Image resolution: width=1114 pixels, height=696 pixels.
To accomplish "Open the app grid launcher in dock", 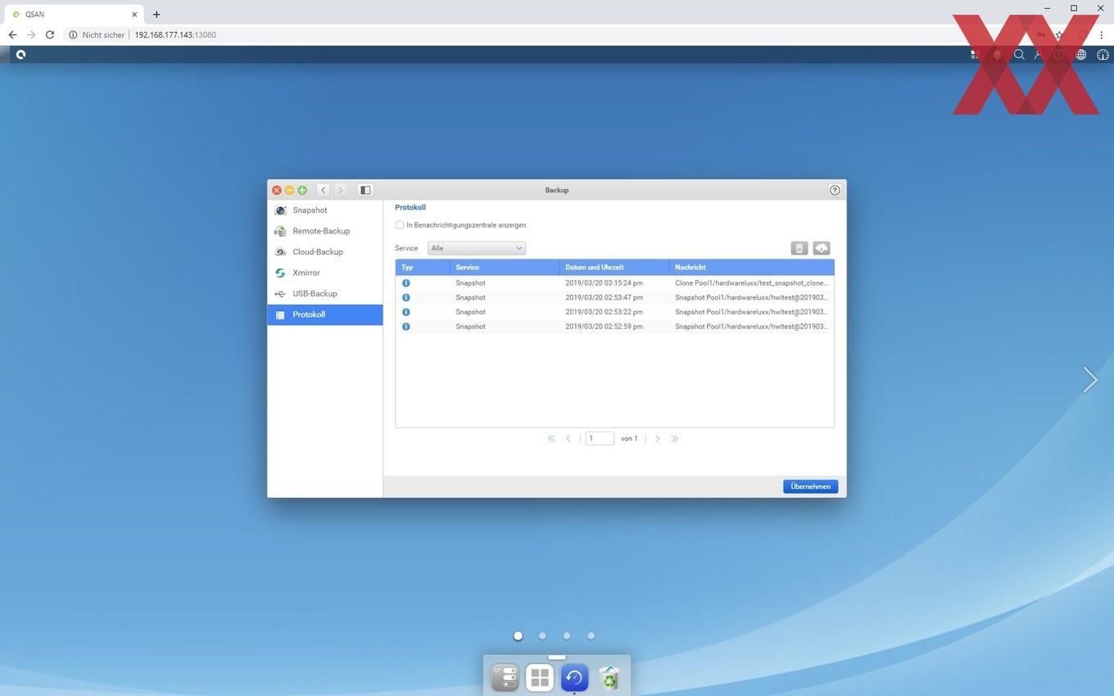I will coord(540,678).
